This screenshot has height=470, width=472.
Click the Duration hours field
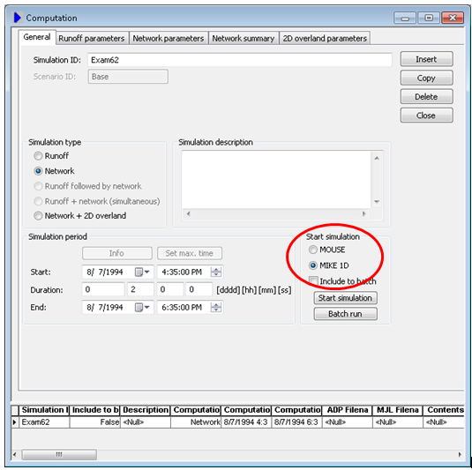[140, 289]
